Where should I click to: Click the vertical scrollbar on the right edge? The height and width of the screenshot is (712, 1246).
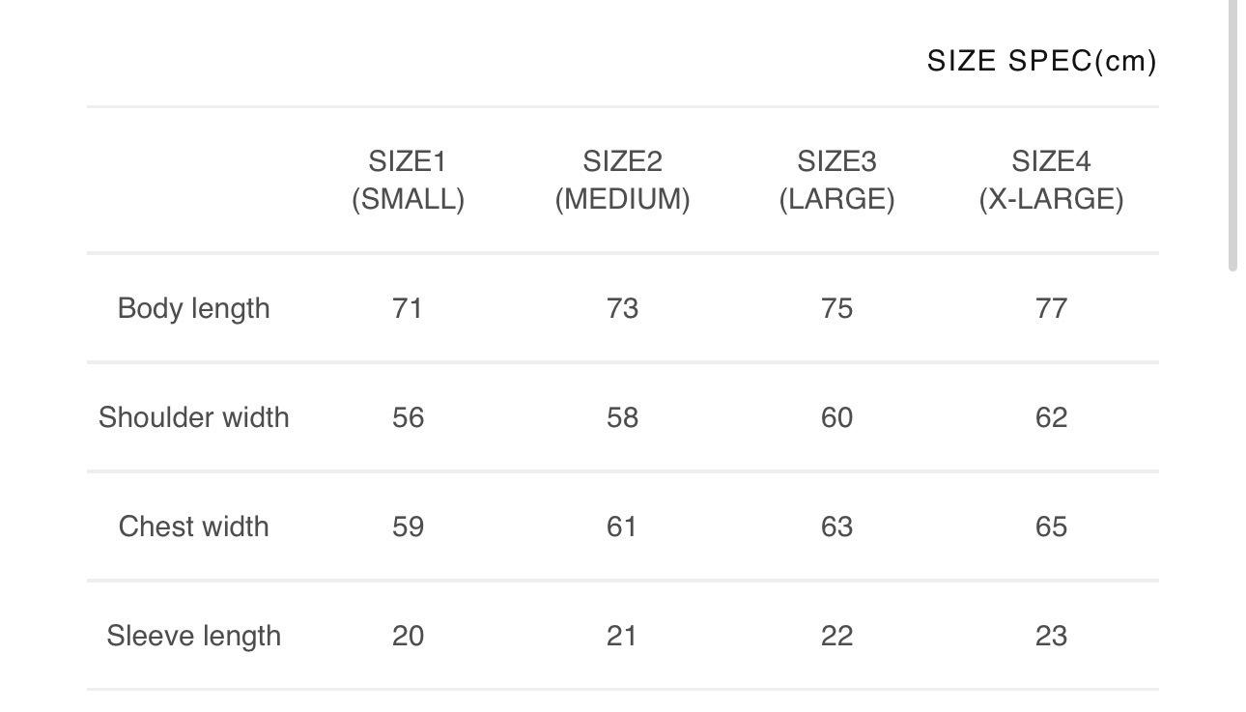tap(1232, 135)
